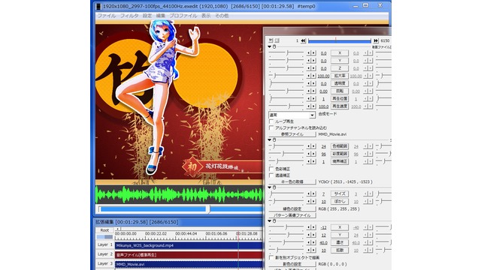Screen dimensions: 481x270
Task: Open the 編集 menu
Action: [160, 16]
